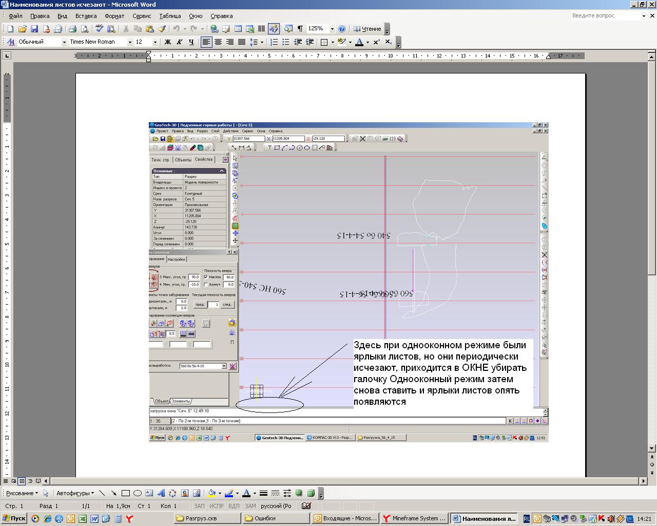This screenshot has height=526, width=657.
Task: Apply the fill color bucket in Drawing toolbar
Action: pos(211,493)
